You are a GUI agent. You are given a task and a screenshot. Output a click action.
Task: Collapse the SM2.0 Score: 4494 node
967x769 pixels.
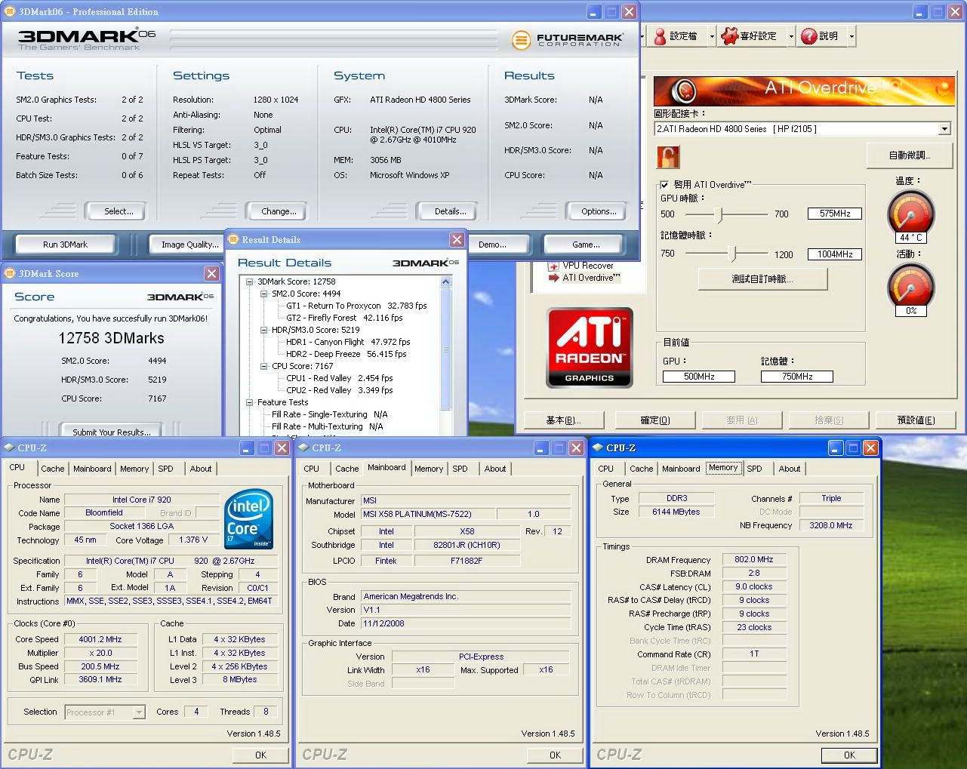point(264,294)
